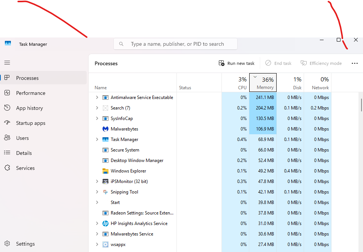Select the Secure System process row
The width and height of the screenshot is (363, 252).
pos(210,150)
